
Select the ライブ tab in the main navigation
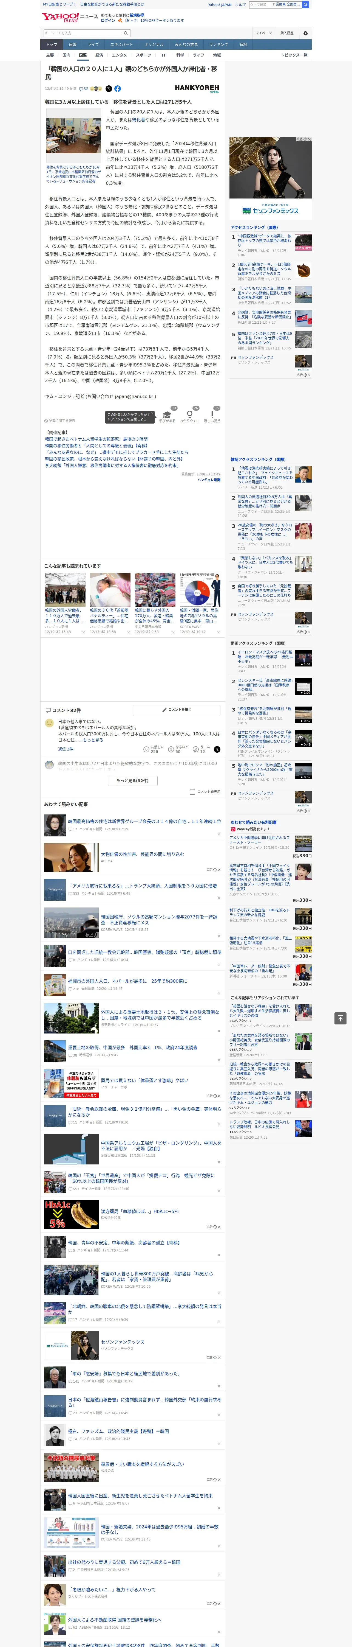[x=93, y=45]
